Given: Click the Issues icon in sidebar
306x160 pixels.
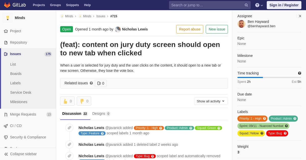Looking at the screenshot, I should coord(6,54).
